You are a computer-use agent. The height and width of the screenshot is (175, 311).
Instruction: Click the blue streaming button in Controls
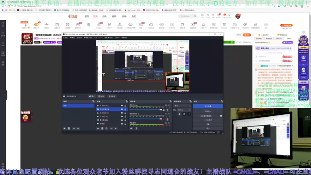(x=208, y=106)
